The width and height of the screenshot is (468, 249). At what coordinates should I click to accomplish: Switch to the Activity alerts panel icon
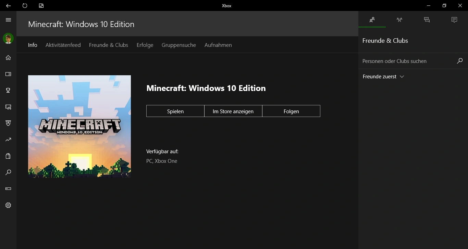[454, 20]
